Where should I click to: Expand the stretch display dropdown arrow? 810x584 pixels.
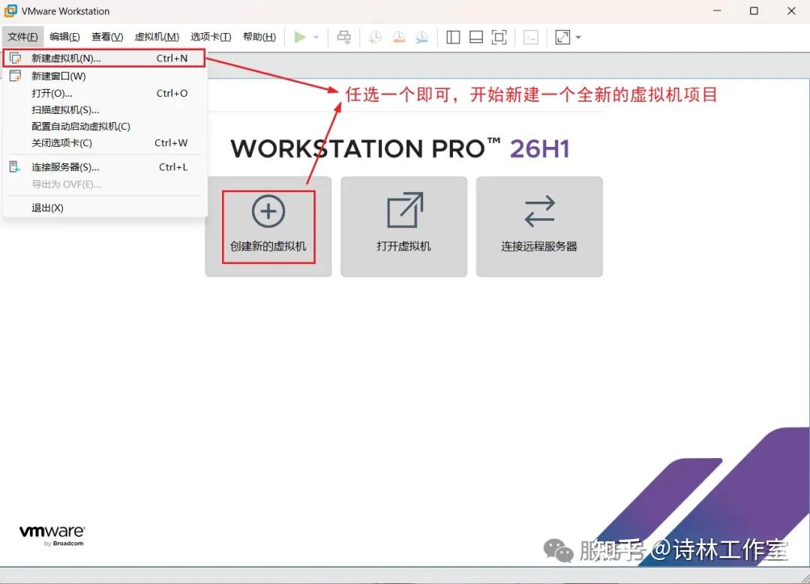(x=578, y=37)
